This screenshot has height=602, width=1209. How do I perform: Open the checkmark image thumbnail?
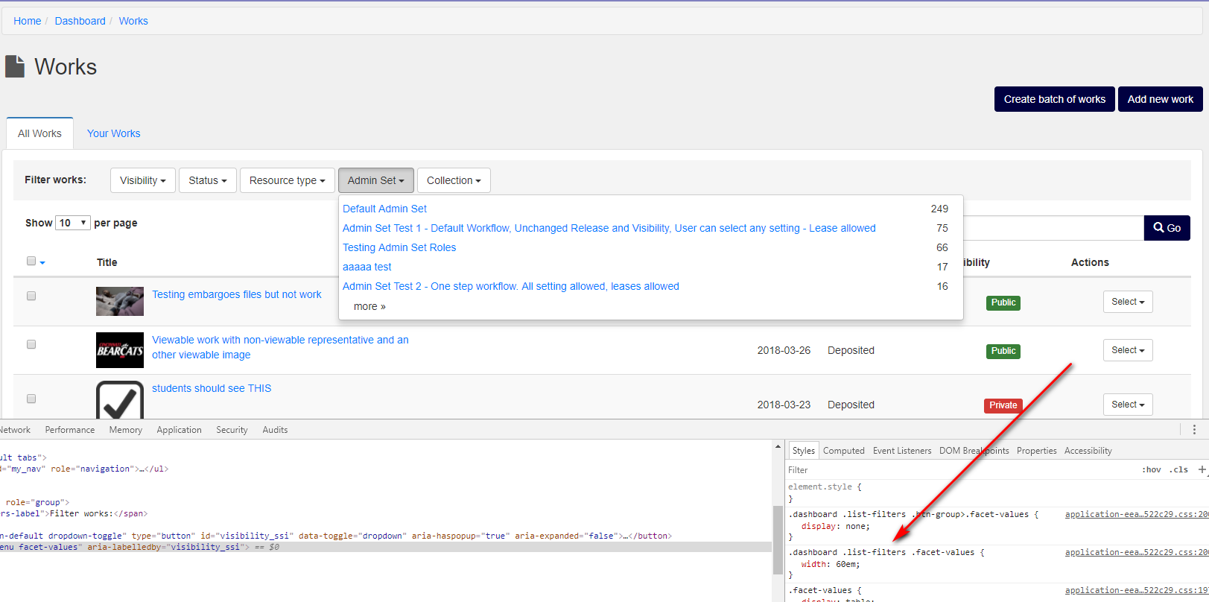(120, 400)
